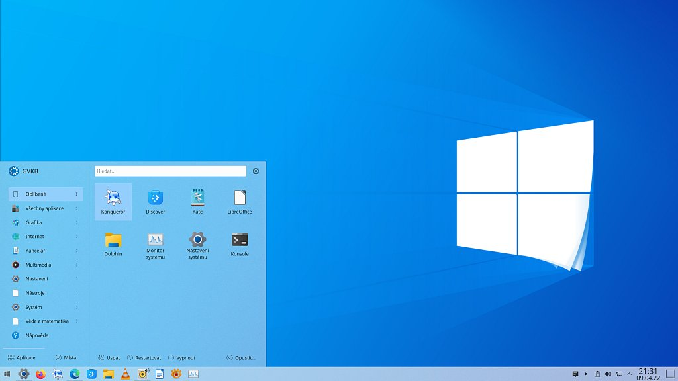Expand hidden system tray icons arrow
The width and height of the screenshot is (678, 381).
pyautogui.click(x=630, y=374)
